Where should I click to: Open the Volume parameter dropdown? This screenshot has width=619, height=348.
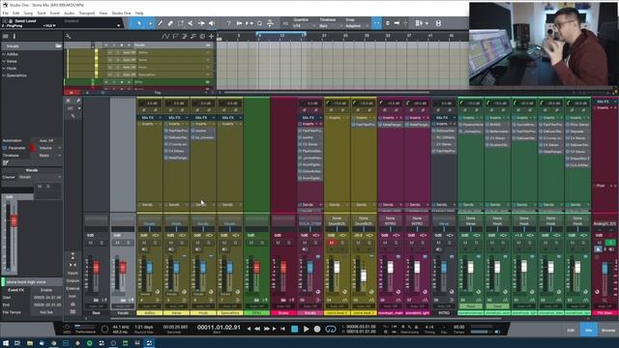tap(49, 148)
